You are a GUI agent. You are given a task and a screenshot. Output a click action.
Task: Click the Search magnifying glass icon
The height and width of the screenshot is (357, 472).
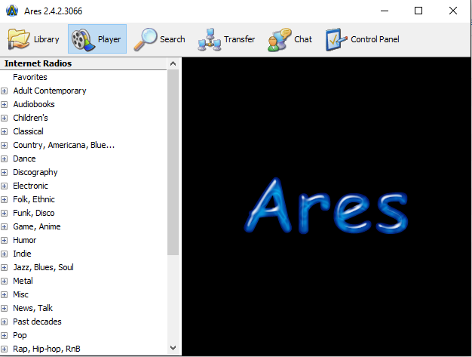tap(146, 39)
